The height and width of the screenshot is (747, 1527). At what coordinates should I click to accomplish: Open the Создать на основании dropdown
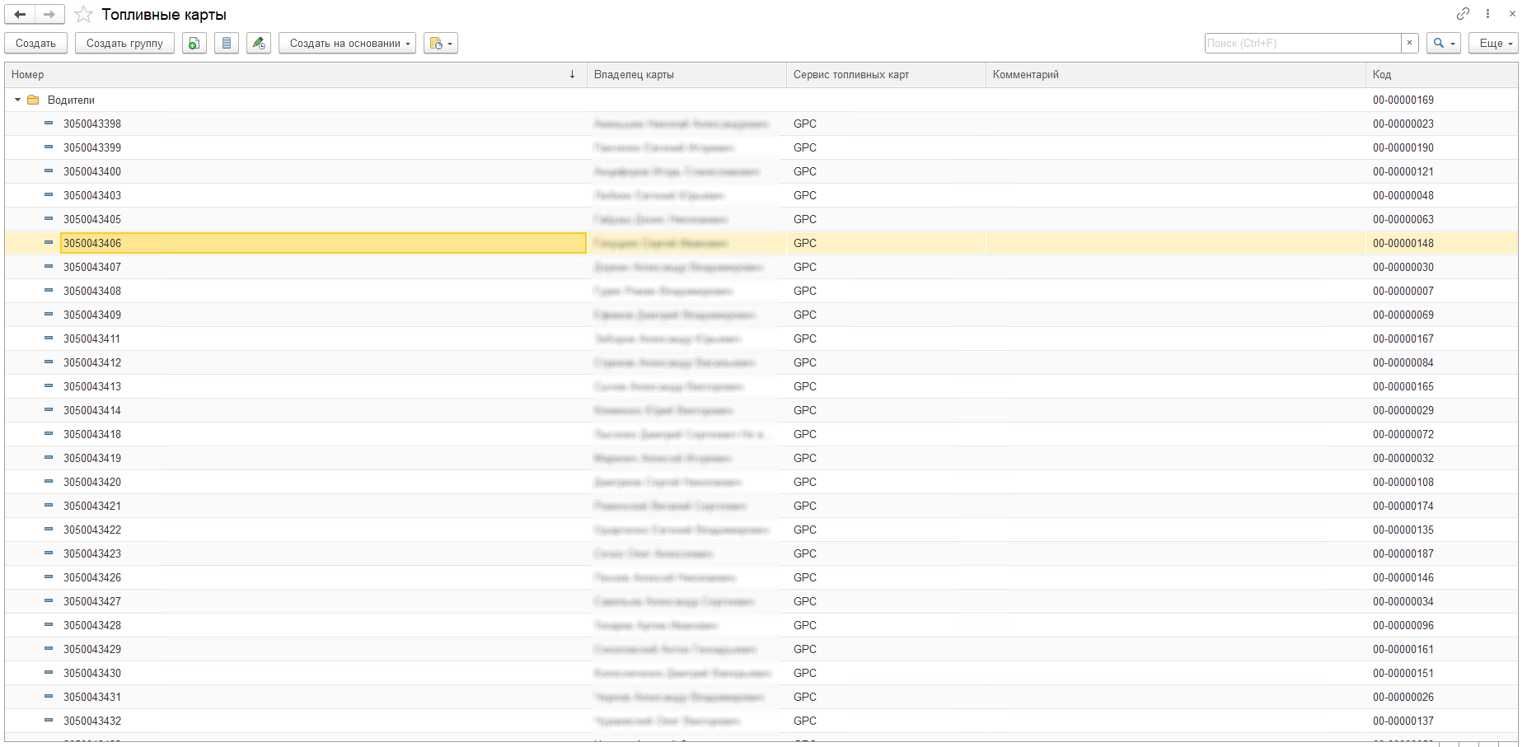[x=349, y=44]
